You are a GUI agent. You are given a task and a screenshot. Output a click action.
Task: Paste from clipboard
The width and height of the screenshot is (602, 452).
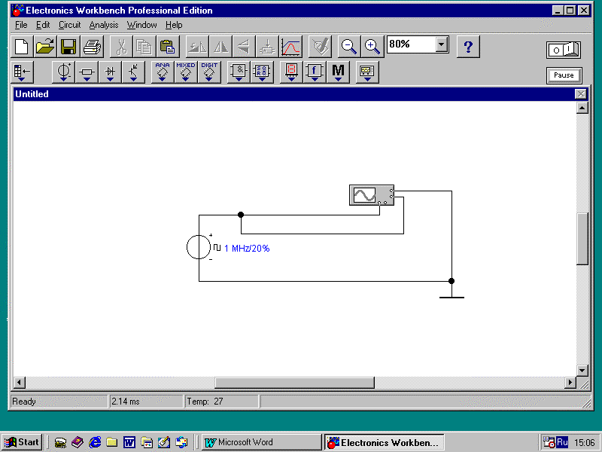coord(168,47)
